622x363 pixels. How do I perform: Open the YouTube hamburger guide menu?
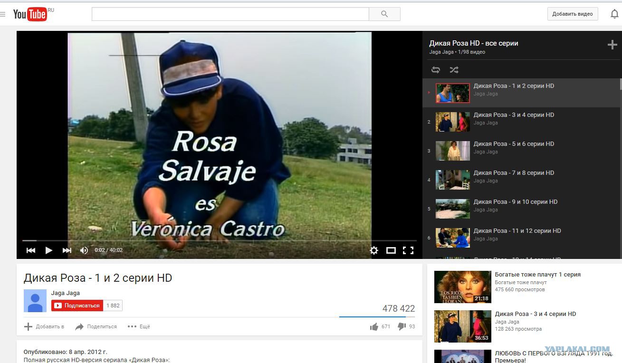pyautogui.click(x=3, y=14)
